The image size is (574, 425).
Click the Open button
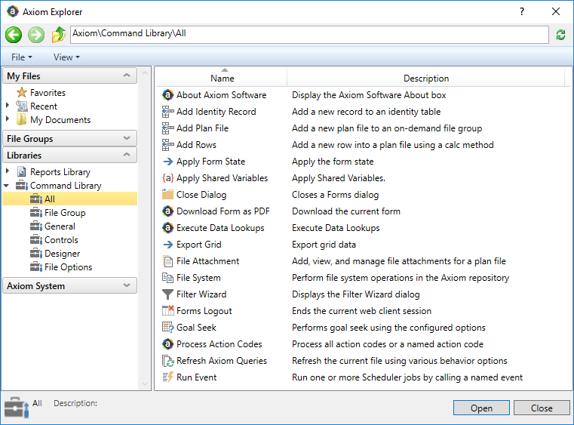click(x=481, y=408)
